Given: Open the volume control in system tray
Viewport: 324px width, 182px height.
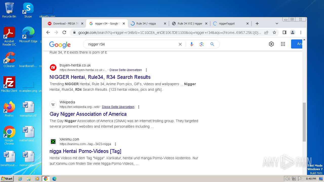Looking at the screenshot, I should pyautogui.click(x=288, y=179).
